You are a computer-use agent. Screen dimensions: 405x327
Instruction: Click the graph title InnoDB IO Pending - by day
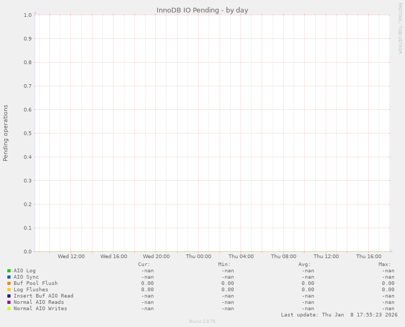(202, 11)
